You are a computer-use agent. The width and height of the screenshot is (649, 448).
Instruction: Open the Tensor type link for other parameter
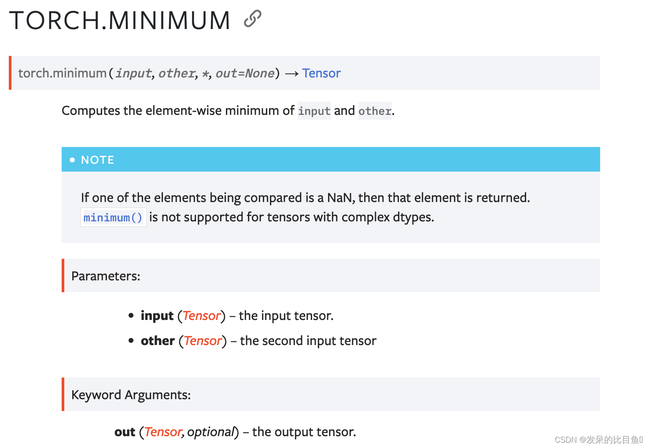click(x=203, y=341)
